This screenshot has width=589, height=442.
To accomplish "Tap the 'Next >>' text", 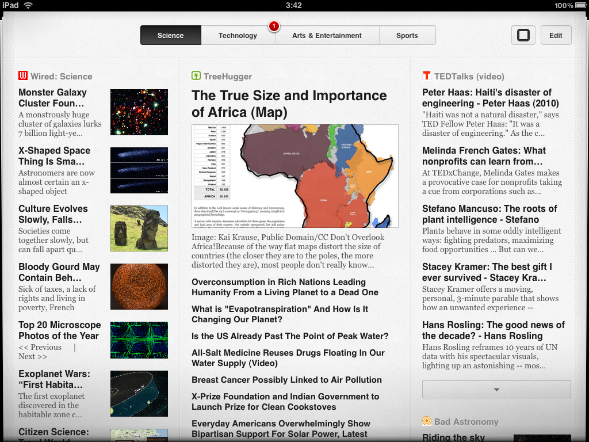I will (33, 356).
